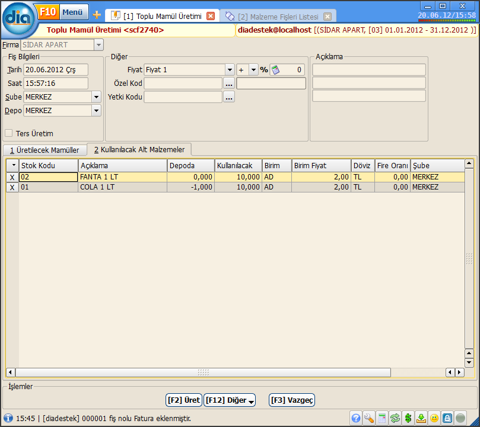Image resolution: width=480 pixels, height=427 pixels.
Task: Sort by Kullanılacak column header
Action: (x=238, y=166)
